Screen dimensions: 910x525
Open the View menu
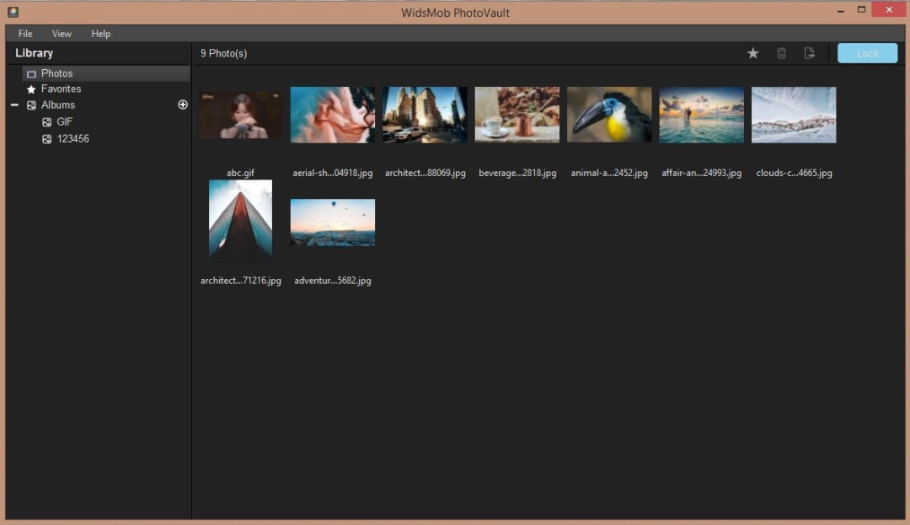point(62,34)
